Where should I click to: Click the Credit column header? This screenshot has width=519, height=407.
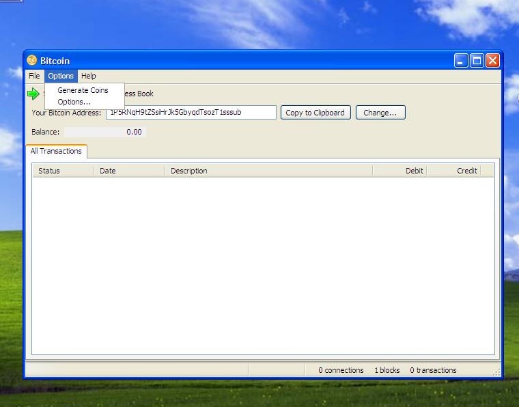click(x=454, y=171)
